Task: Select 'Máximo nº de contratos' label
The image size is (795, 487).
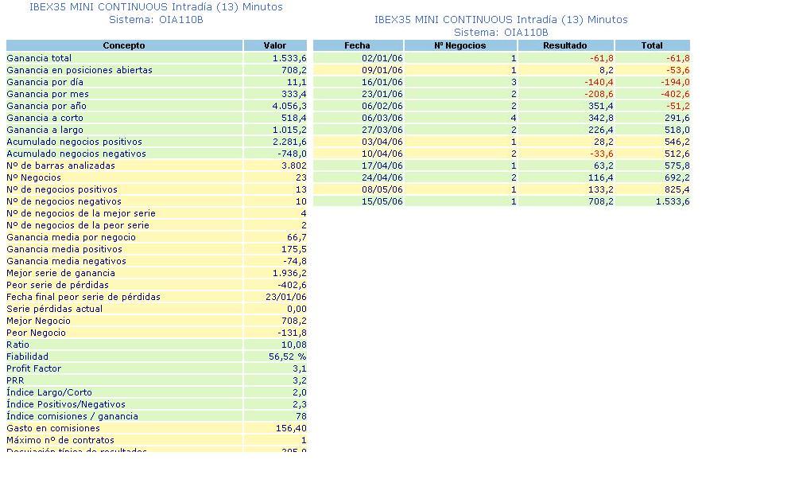Action: point(60,440)
